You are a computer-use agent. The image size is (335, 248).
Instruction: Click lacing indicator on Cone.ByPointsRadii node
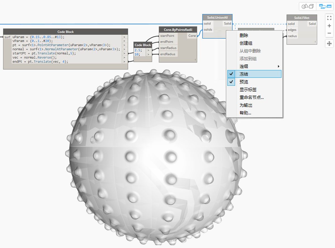point(195,60)
